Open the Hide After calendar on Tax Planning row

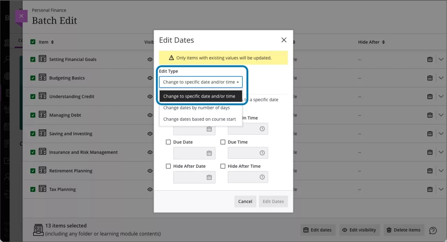click(x=430, y=189)
